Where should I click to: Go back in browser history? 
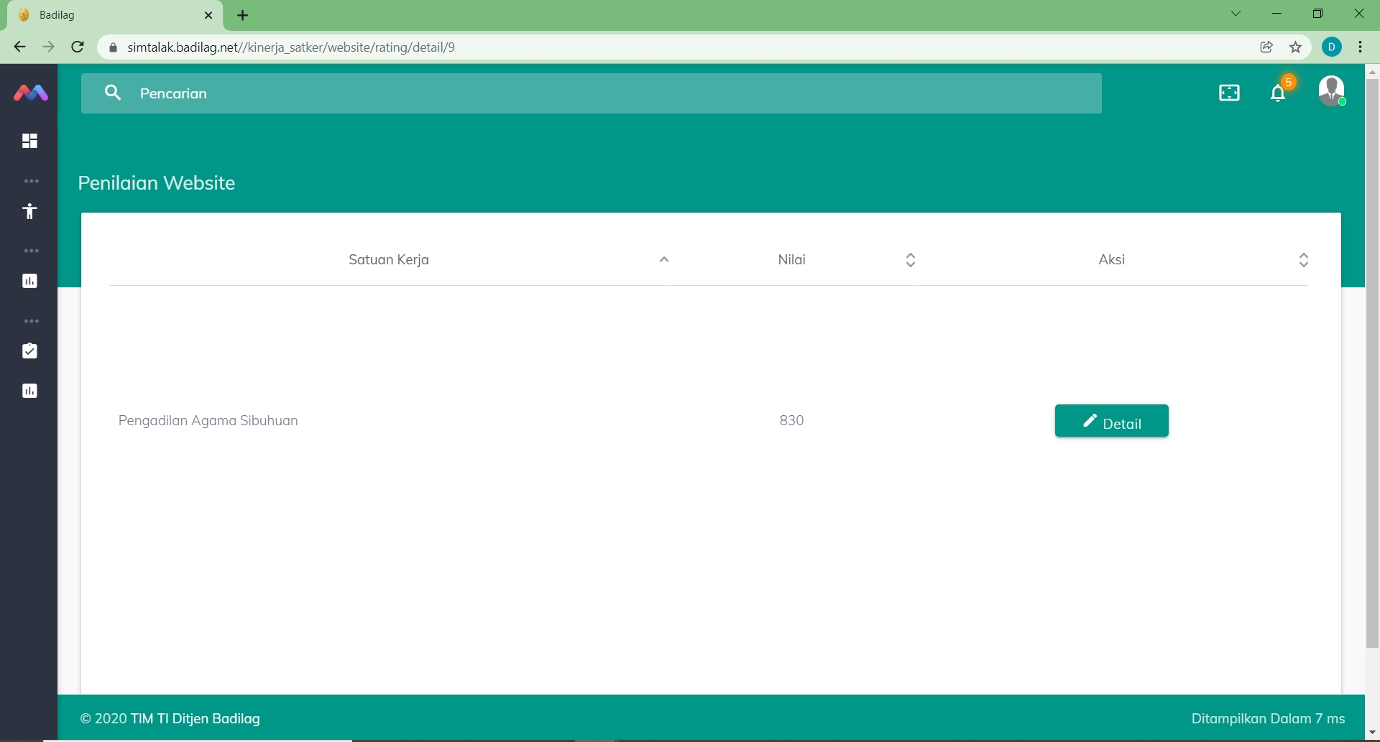(x=19, y=47)
